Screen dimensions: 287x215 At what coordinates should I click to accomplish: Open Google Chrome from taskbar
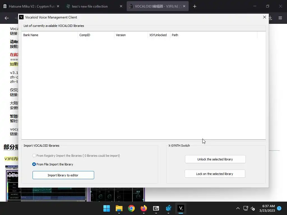click(131, 208)
